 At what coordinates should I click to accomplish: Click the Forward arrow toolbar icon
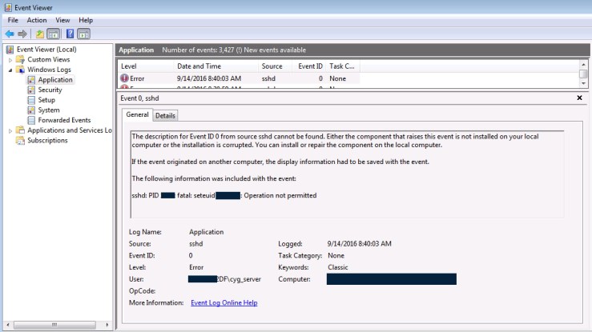[x=22, y=34]
